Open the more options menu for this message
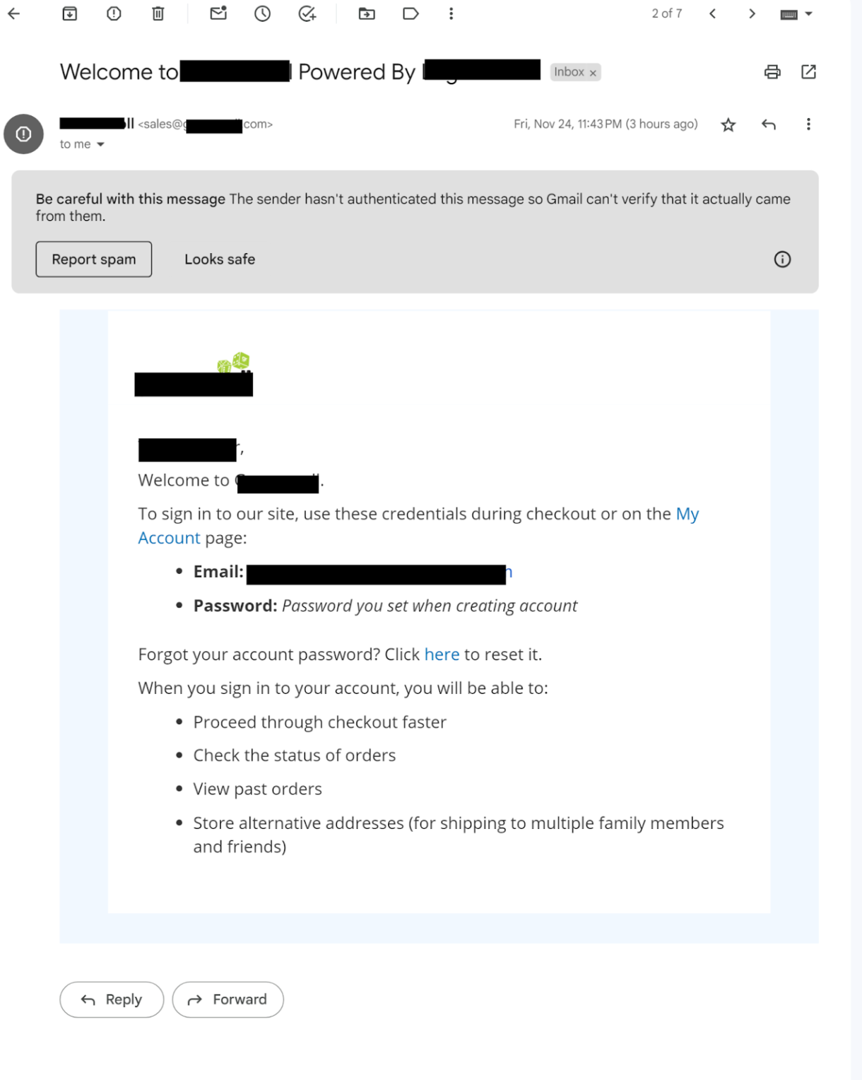Image resolution: width=862 pixels, height=1080 pixels. tap(808, 124)
